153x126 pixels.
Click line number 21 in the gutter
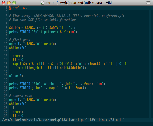(x=5, y=88)
